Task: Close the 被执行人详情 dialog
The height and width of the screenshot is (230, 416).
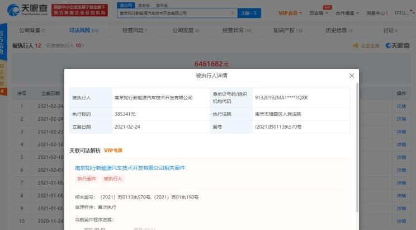Action: click(352, 76)
